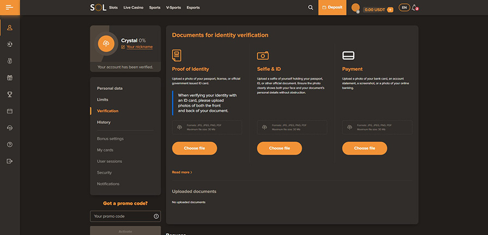Select the trophy tournaments sidebar icon
This screenshot has height=235, width=488.
(x=10, y=94)
